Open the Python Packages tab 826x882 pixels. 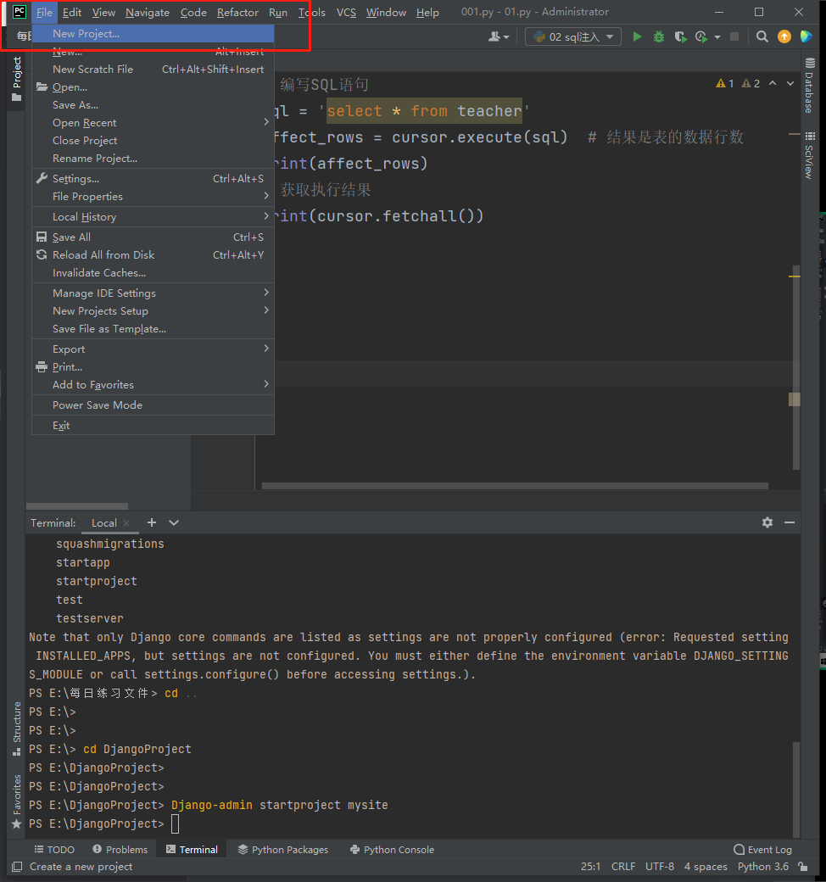tap(283, 850)
